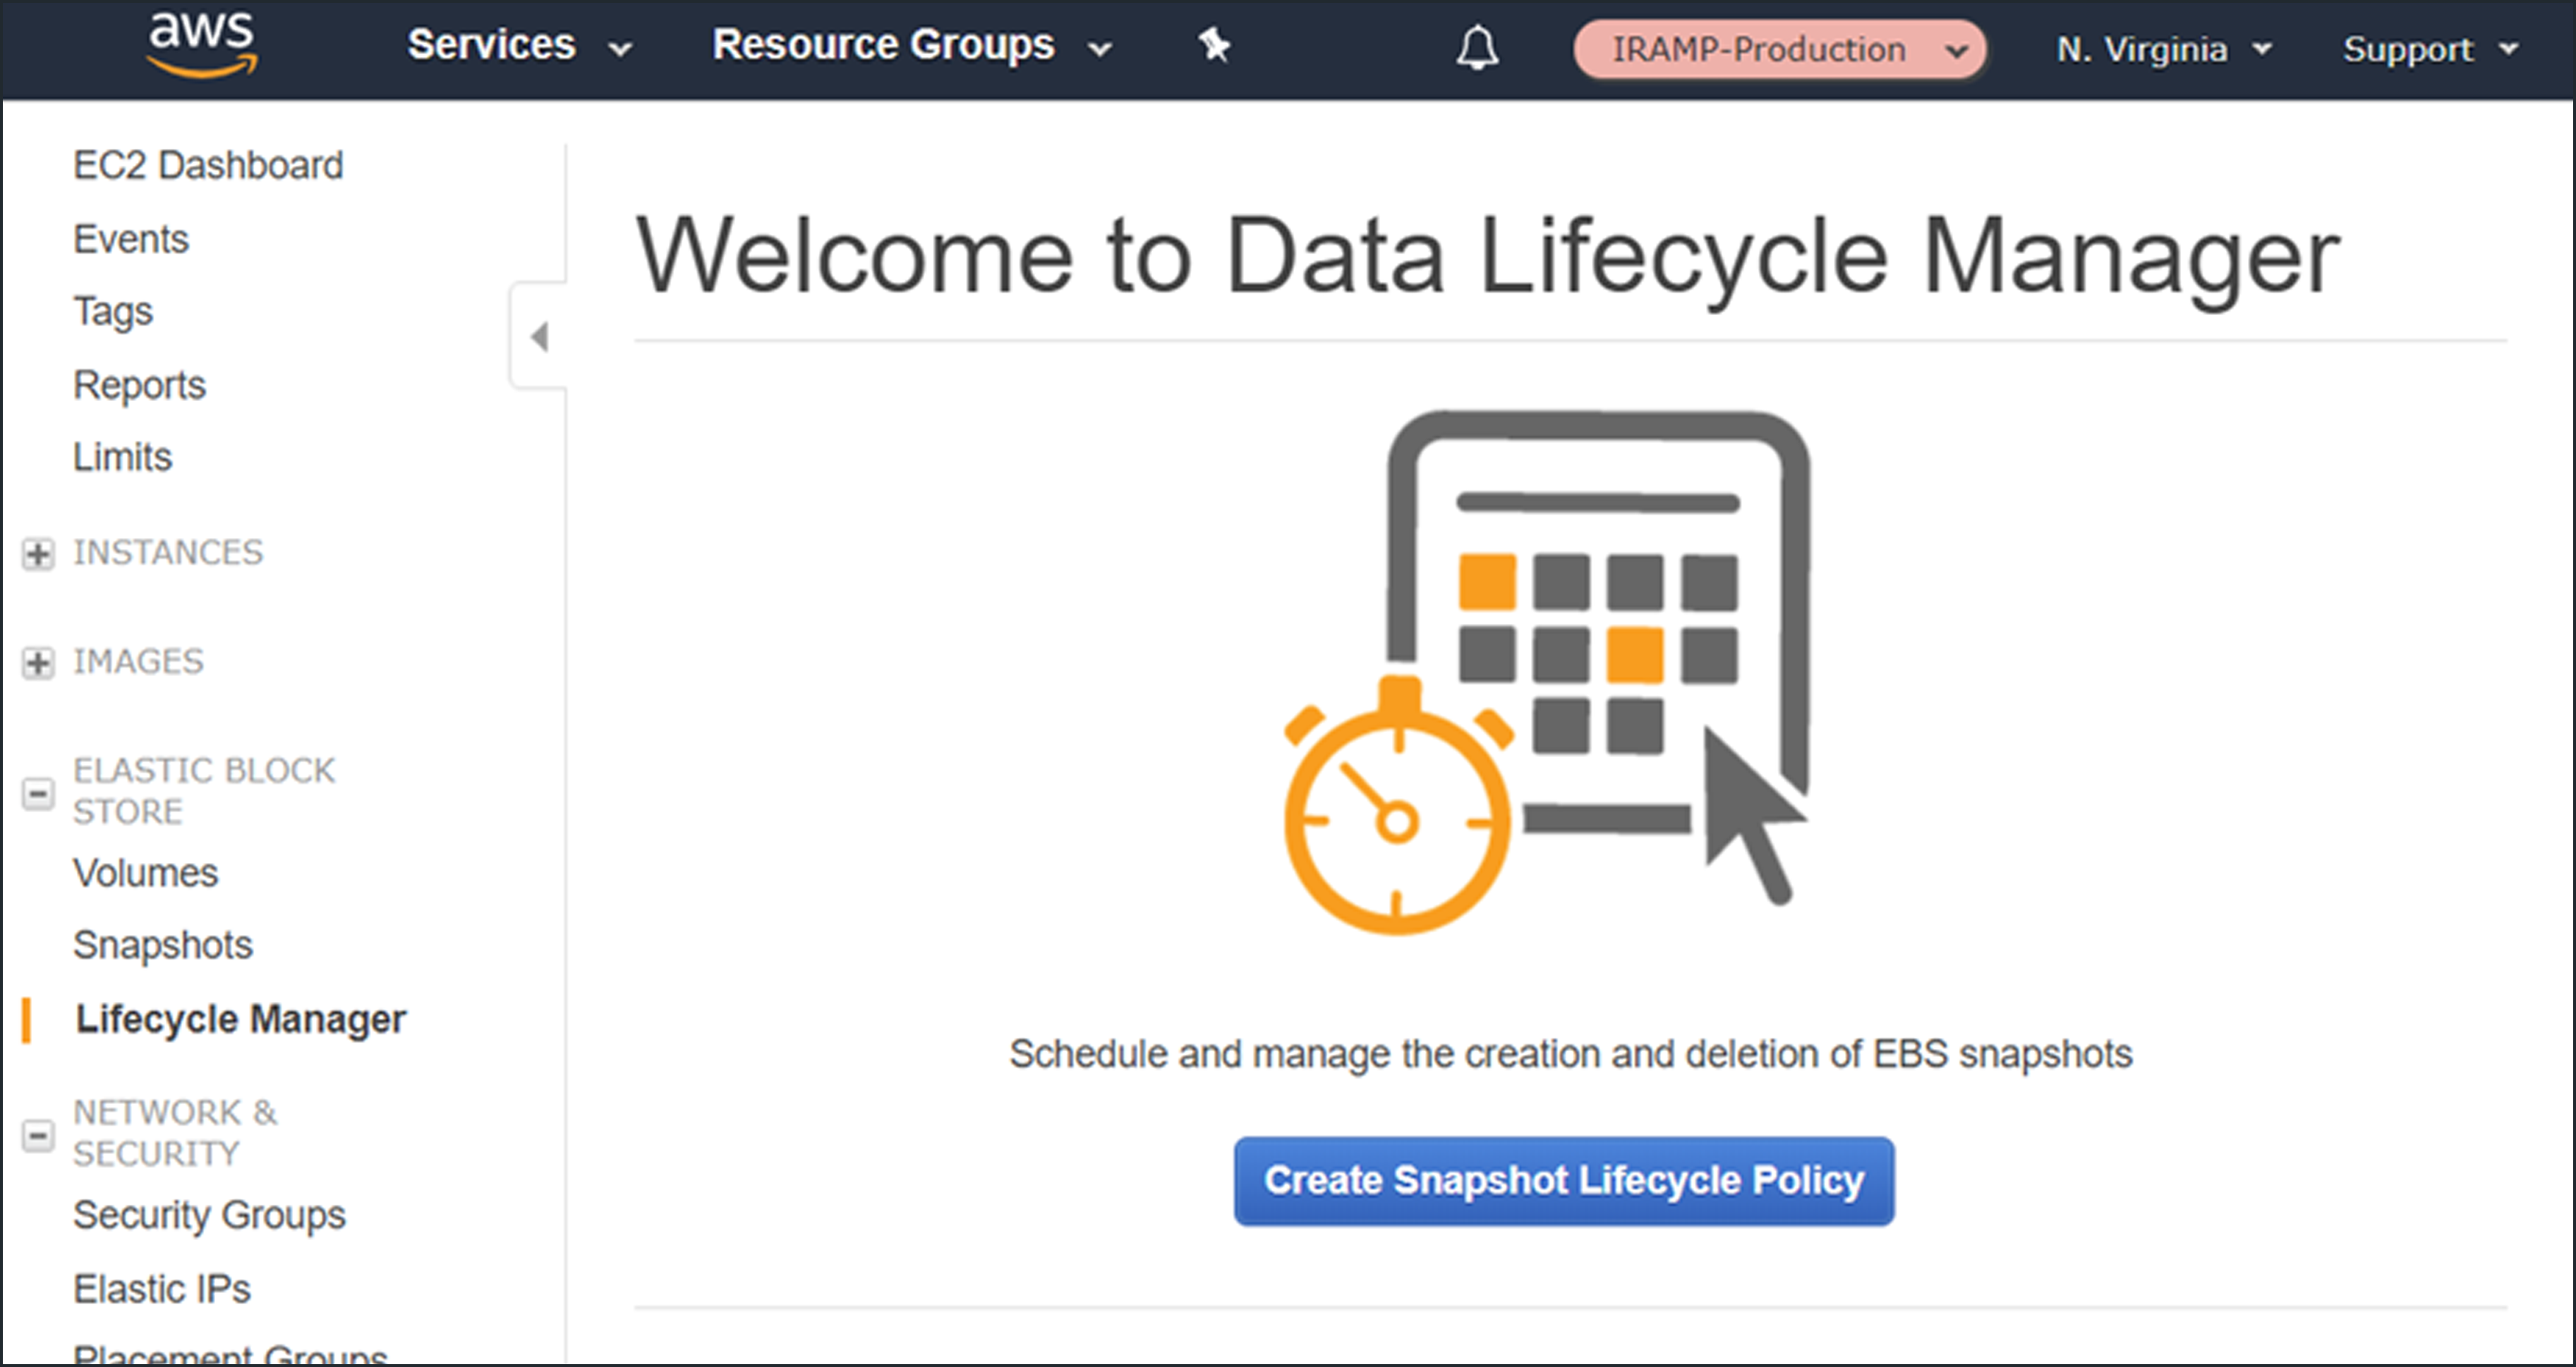
Task: Open the Snapshots page
Action: pos(163,945)
